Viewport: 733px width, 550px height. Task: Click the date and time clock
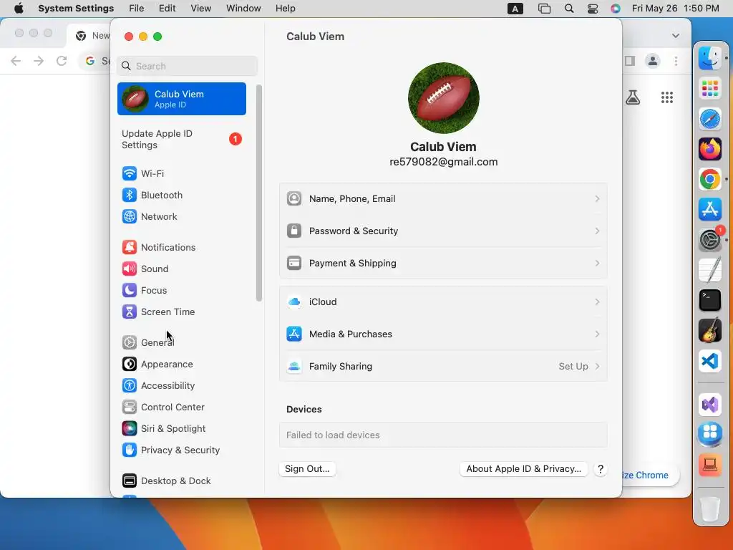676,9
